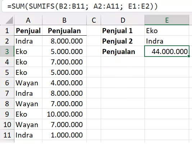
Task: Click cell A2 containing 'Indra'
Action: point(28,41)
